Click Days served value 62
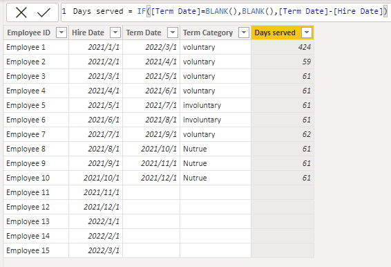 click(283, 134)
